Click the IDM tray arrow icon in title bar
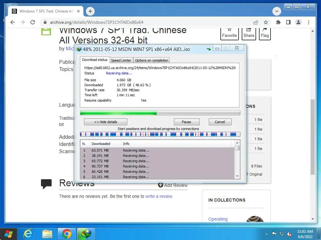Screen dimensions: 321x240 tap(208, 49)
